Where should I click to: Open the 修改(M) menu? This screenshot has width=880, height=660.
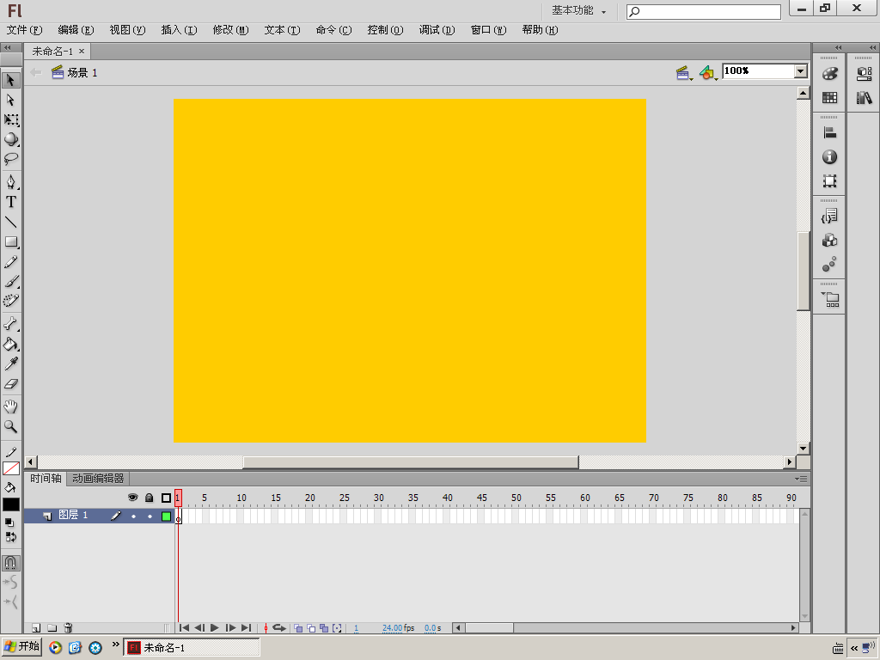230,30
